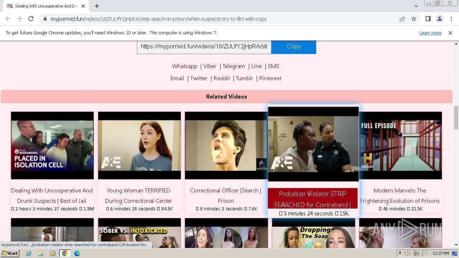Go forward to the next page
The height and width of the screenshot is (258, 459).
pos(19,19)
